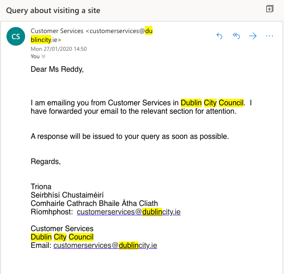The width and height of the screenshot is (284, 274).
Task: Forward this email using the arrow icon
Action: pyautogui.click(x=253, y=36)
